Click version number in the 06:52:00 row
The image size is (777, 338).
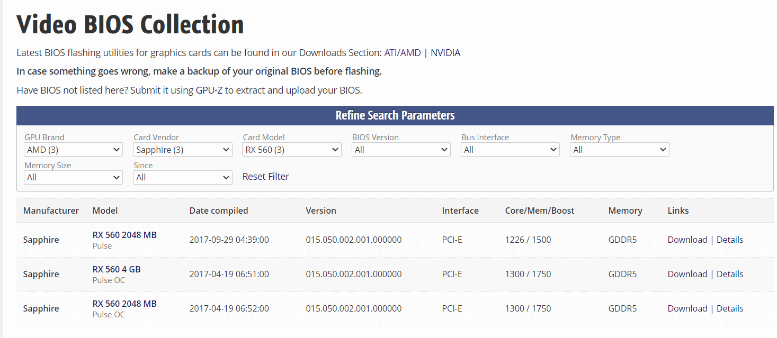(x=354, y=308)
